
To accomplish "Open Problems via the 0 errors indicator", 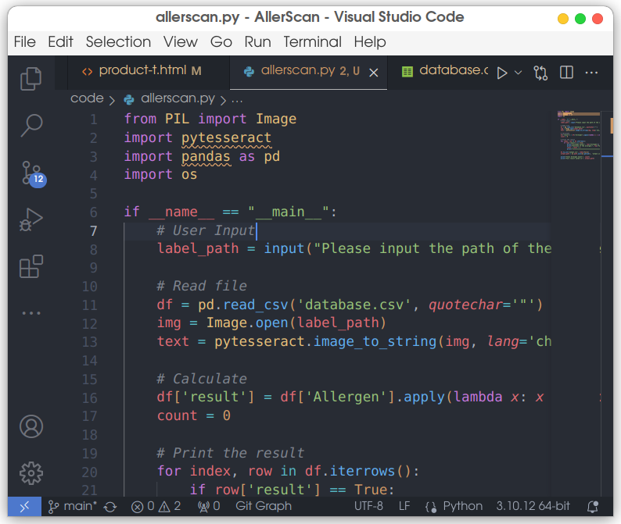I will pyautogui.click(x=142, y=507).
